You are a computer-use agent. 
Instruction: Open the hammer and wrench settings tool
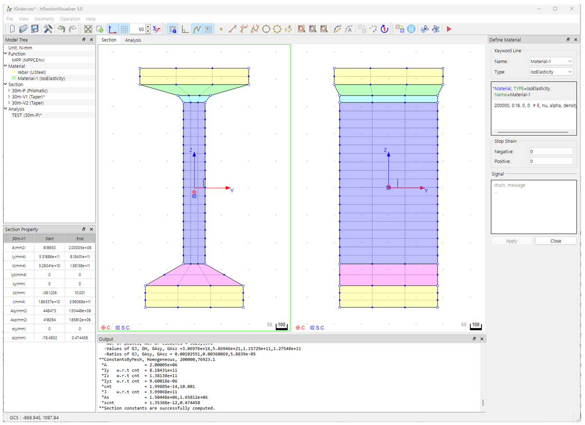click(48, 29)
